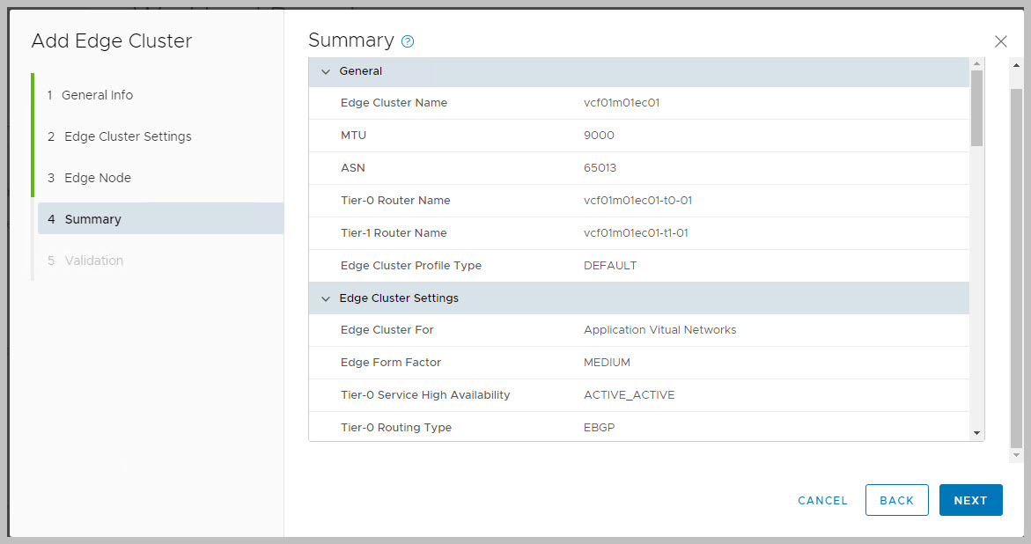The image size is (1031, 544).
Task: Click the Summary help question mark icon
Action: (x=408, y=41)
